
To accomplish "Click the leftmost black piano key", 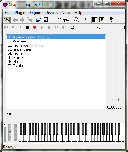I will pos(21,129).
